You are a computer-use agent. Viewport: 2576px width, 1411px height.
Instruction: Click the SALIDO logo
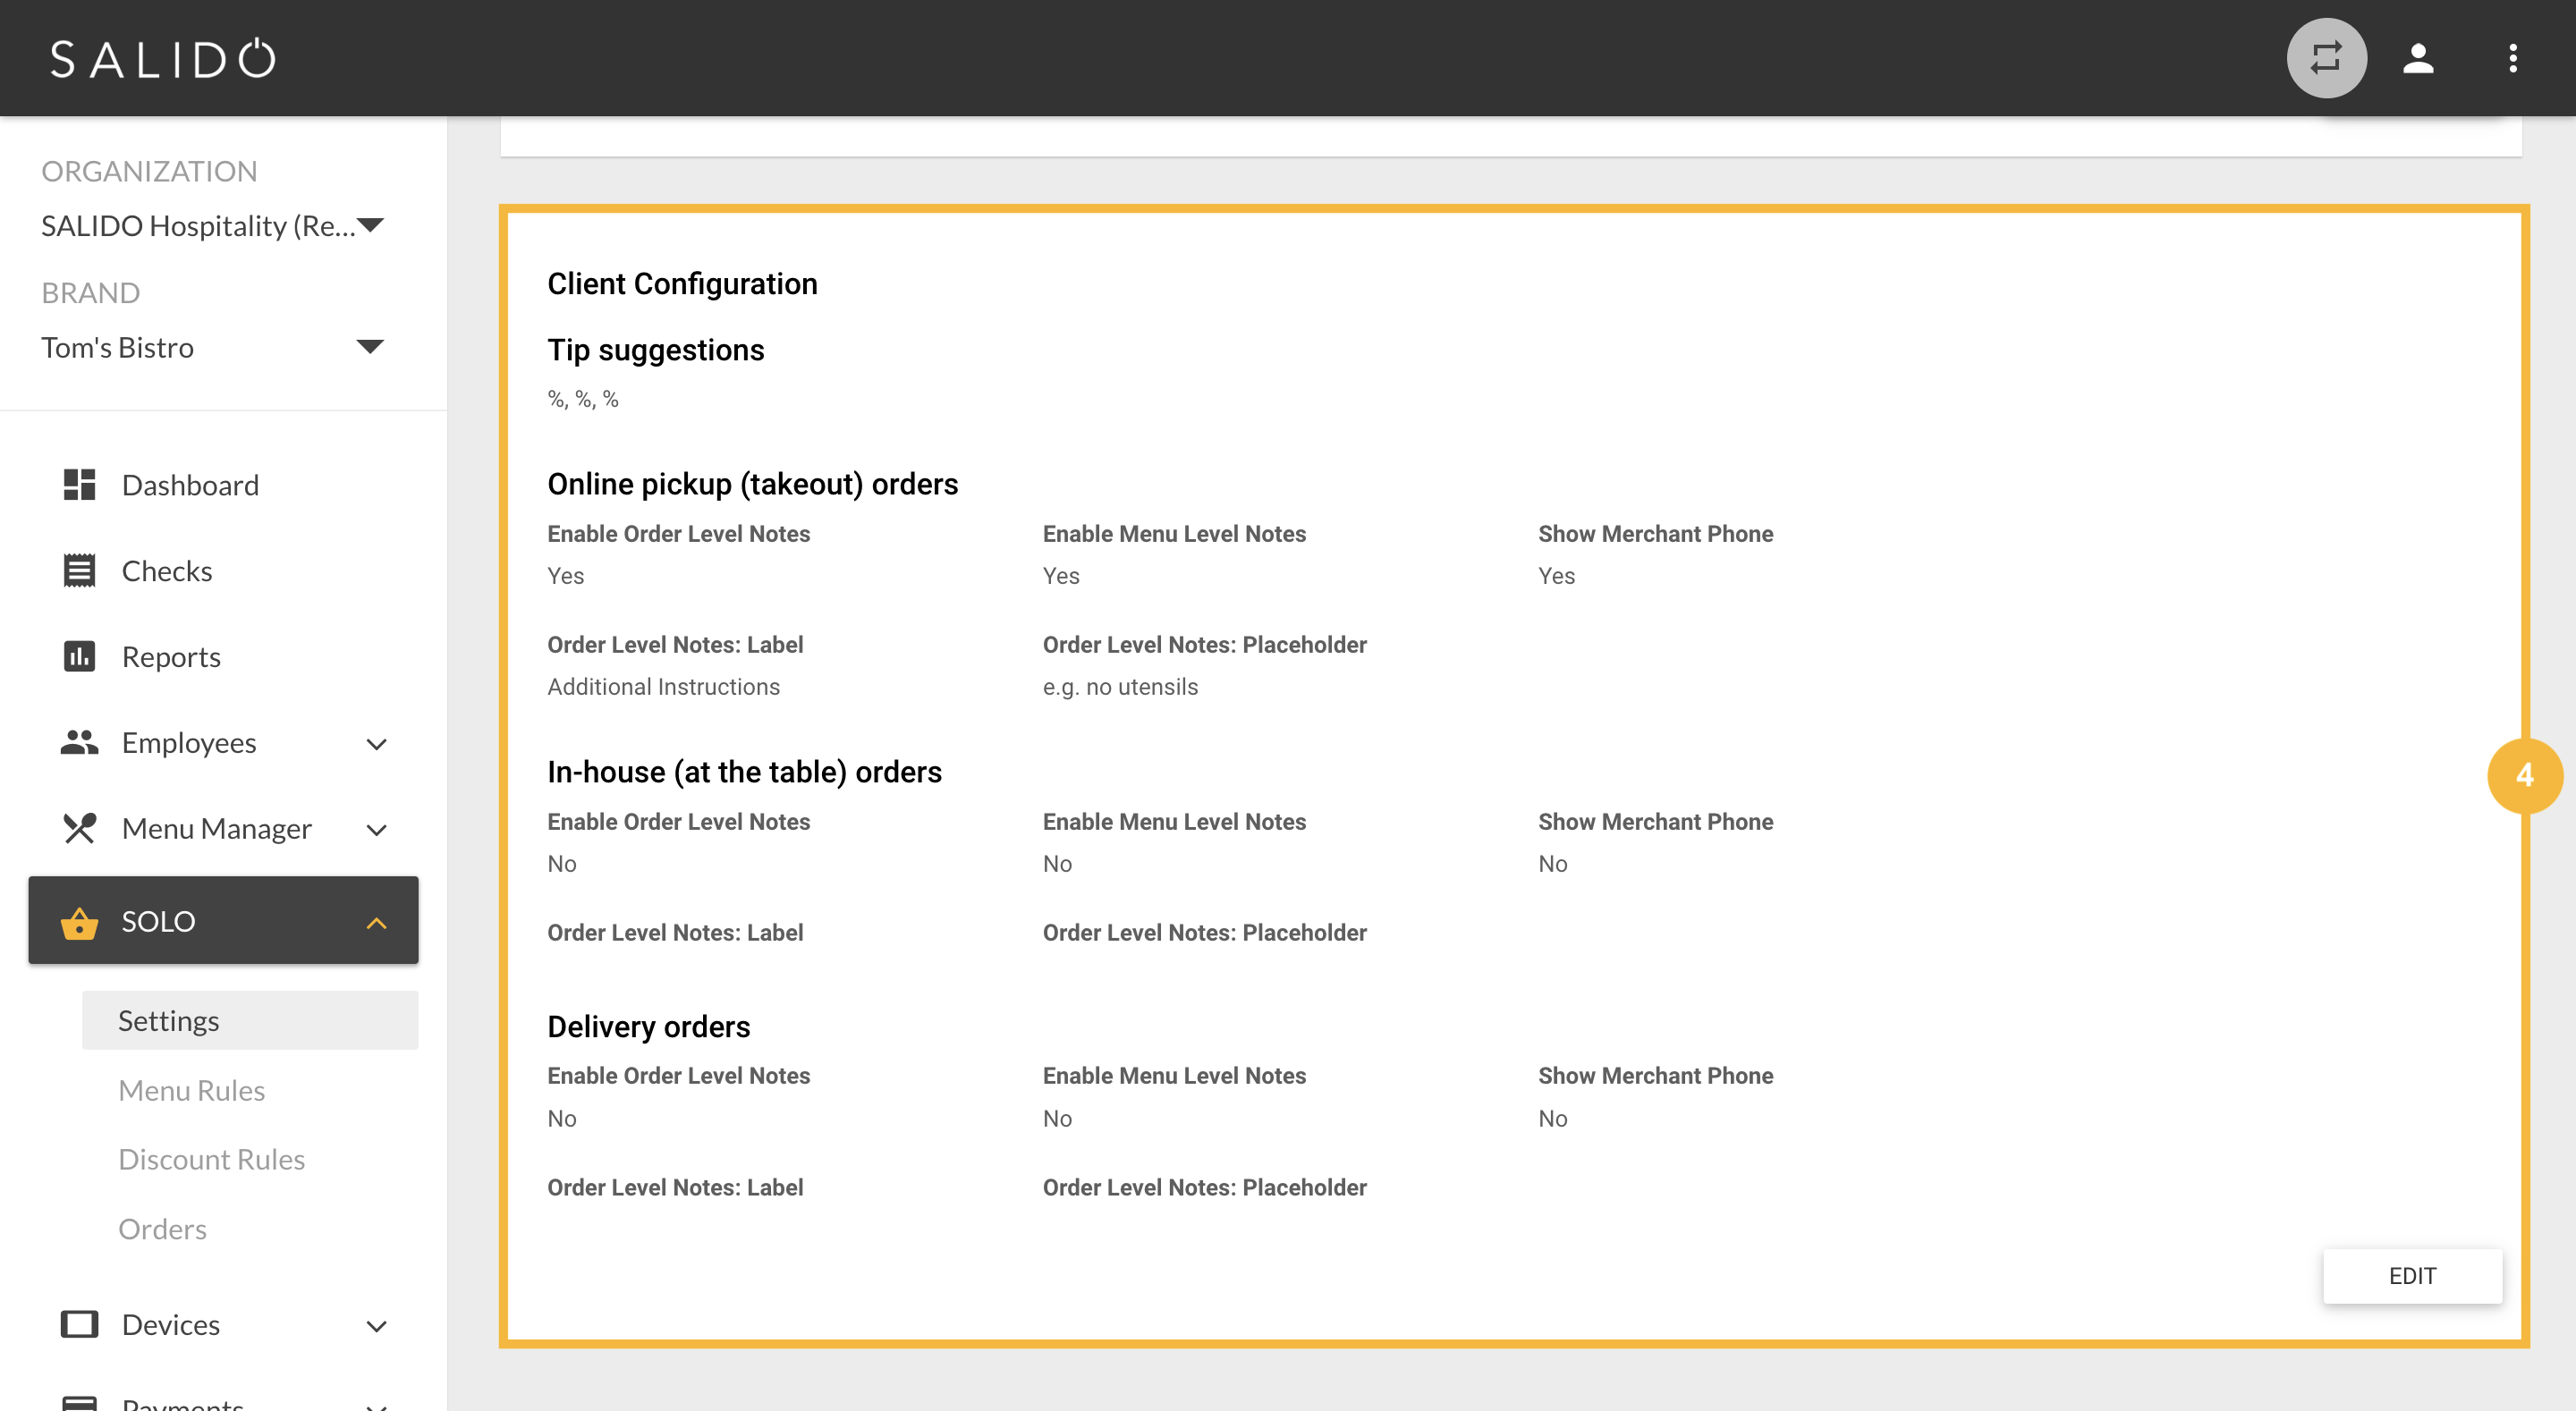coord(163,58)
